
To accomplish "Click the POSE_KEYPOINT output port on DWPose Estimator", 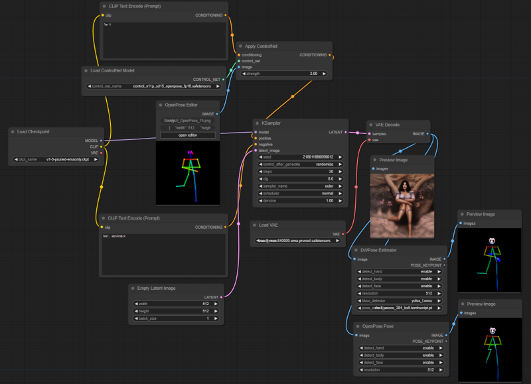I will 445,265.
